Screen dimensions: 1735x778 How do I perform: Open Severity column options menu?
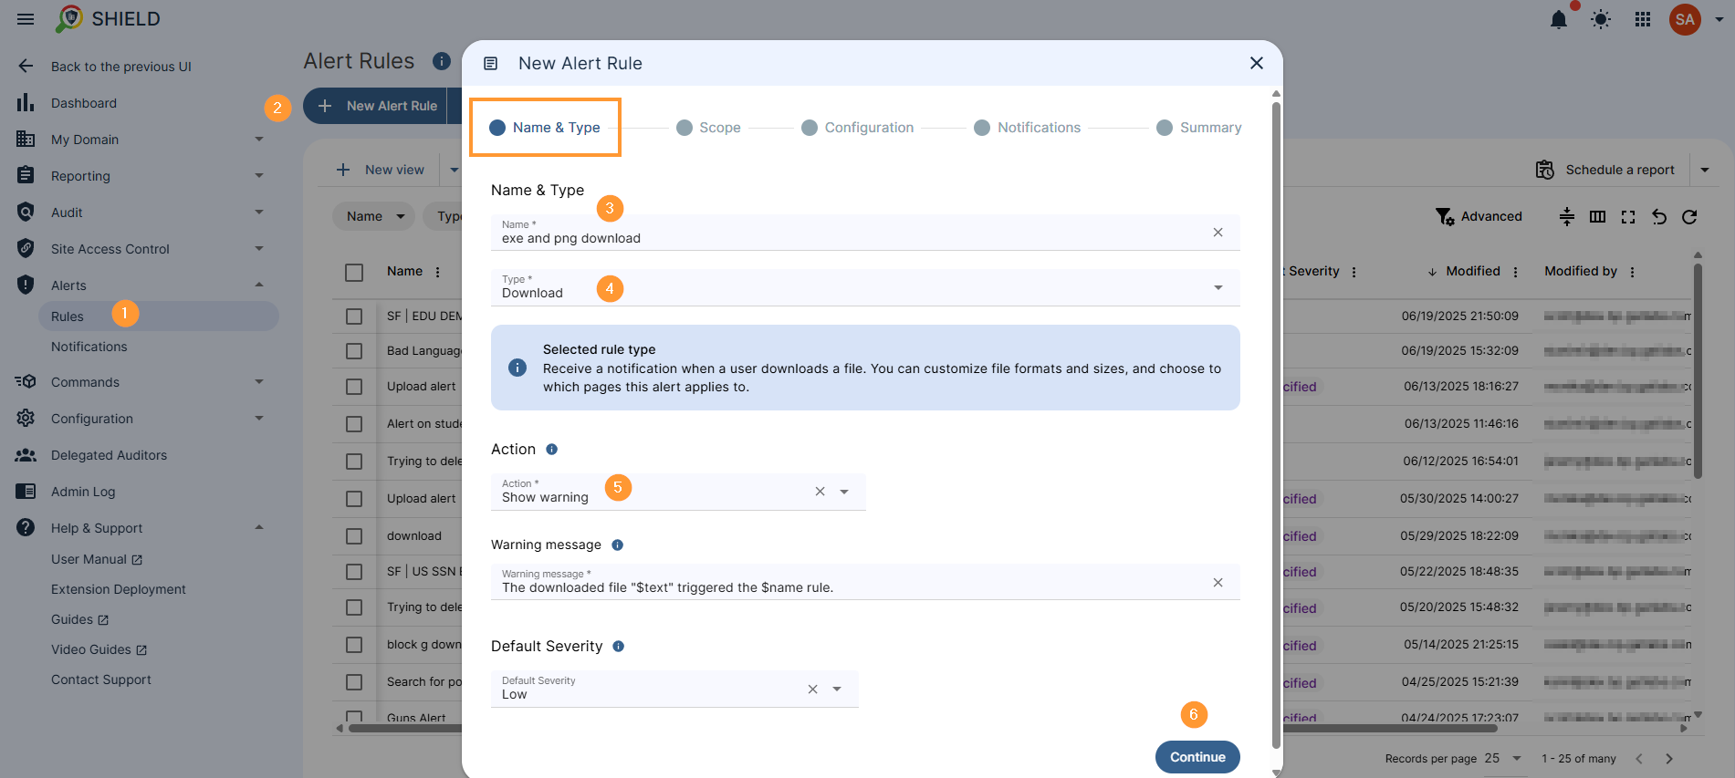pos(1354,272)
